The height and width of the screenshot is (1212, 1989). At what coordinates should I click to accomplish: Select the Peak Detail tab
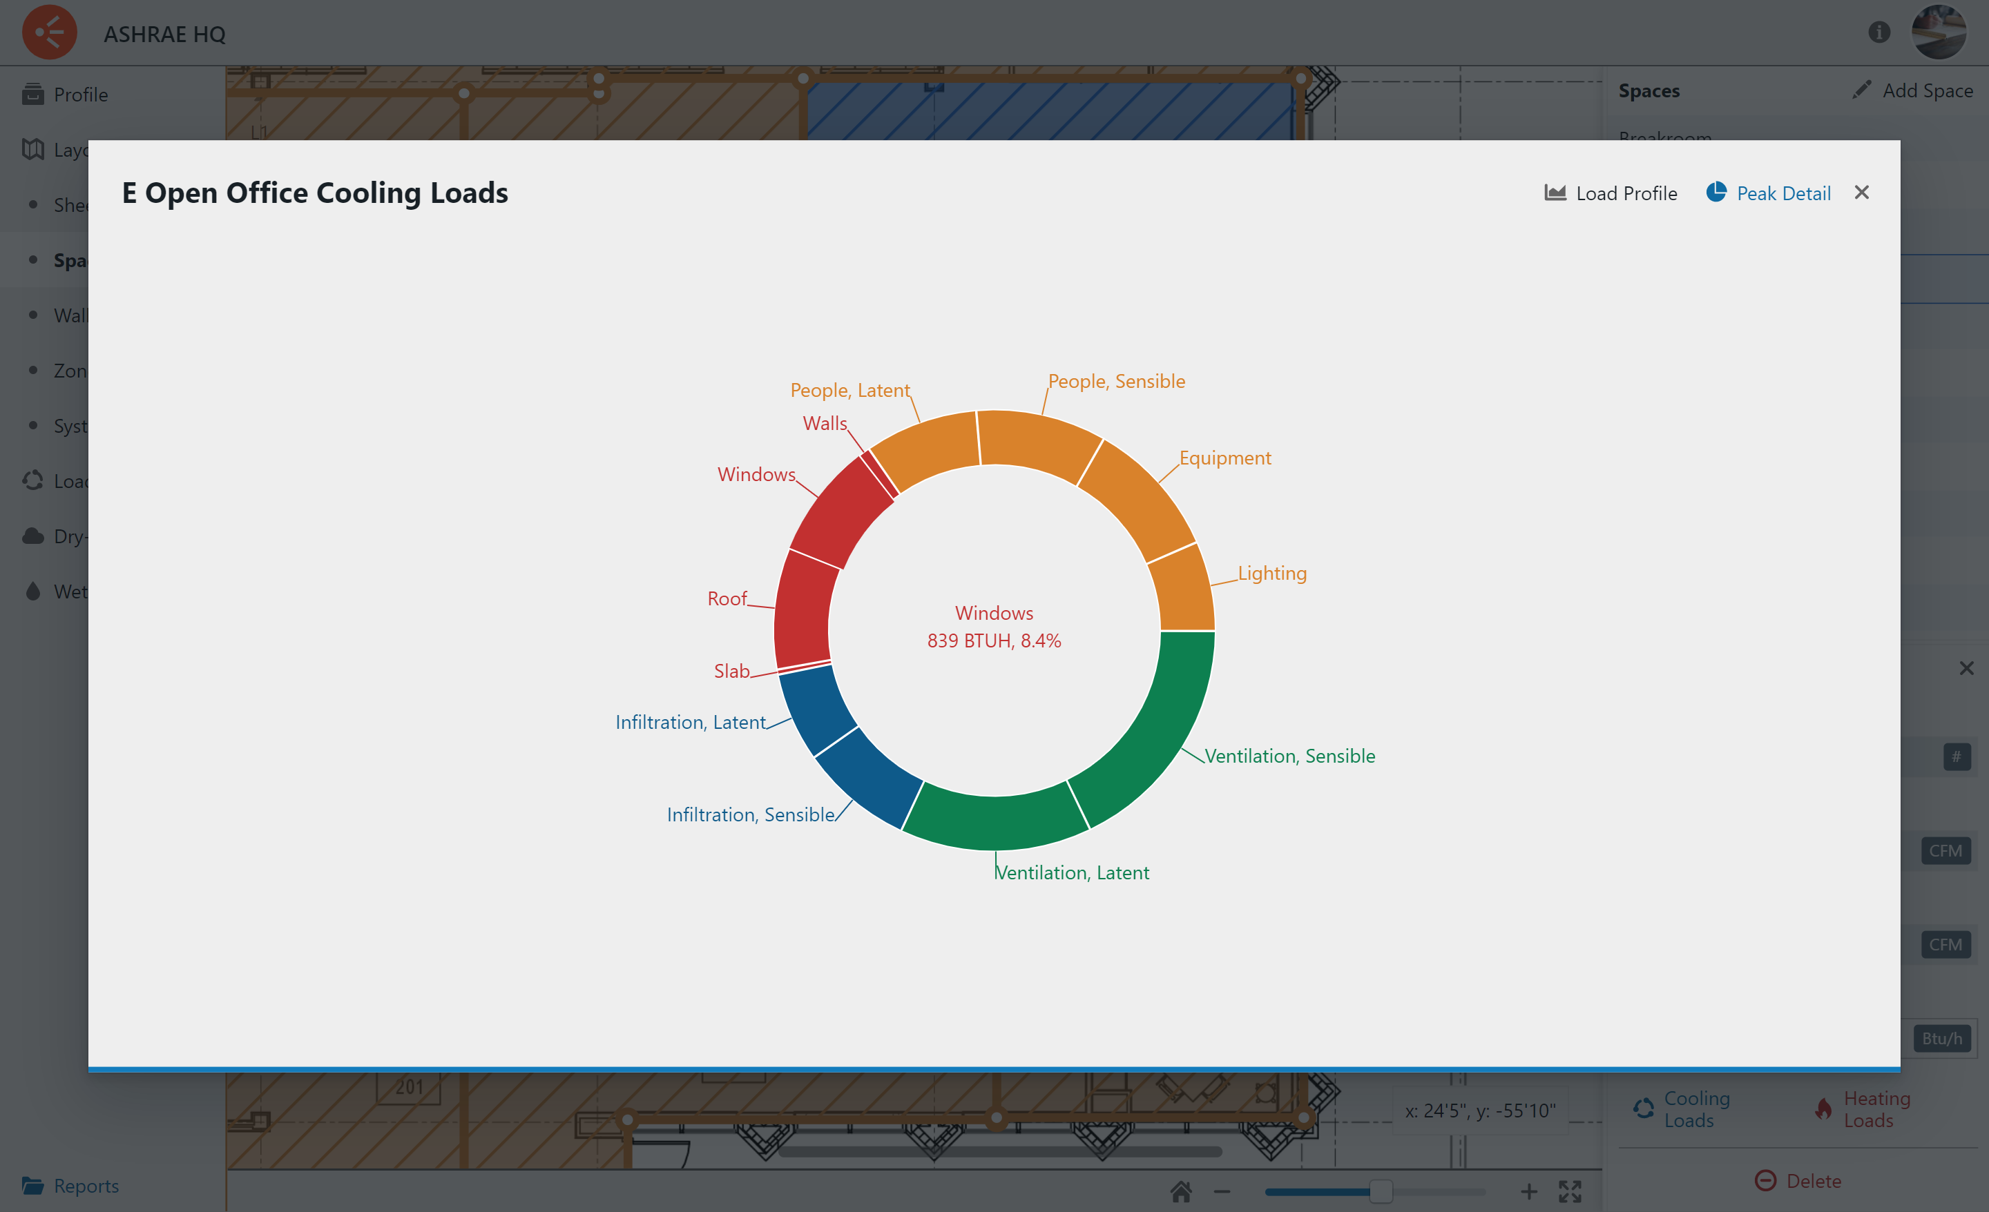coord(1768,193)
